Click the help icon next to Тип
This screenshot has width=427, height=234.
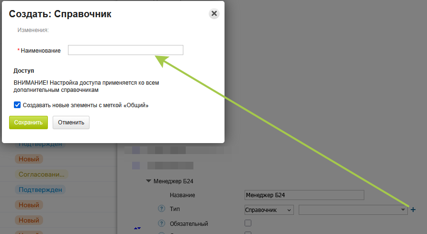coord(161,209)
